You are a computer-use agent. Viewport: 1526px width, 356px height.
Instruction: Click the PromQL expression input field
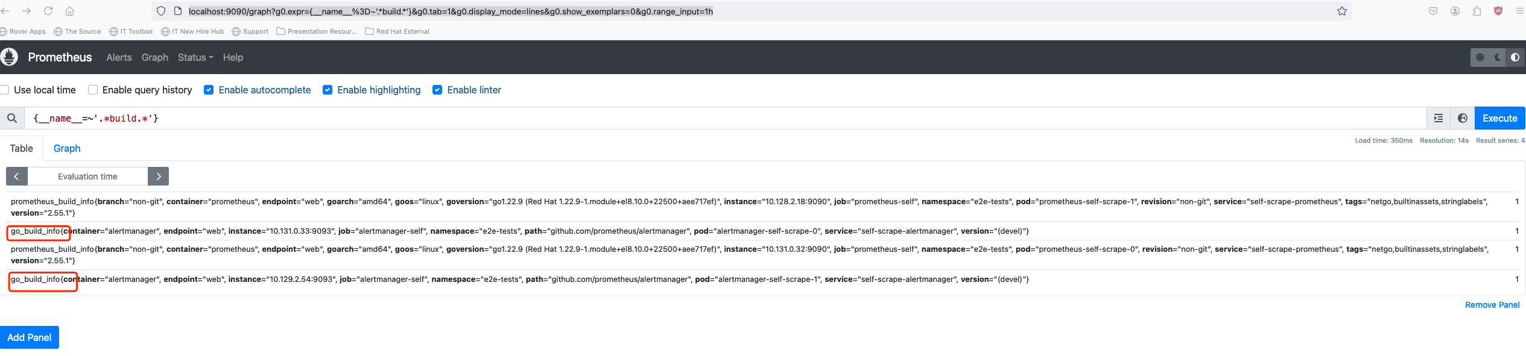(x=724, y=118)
